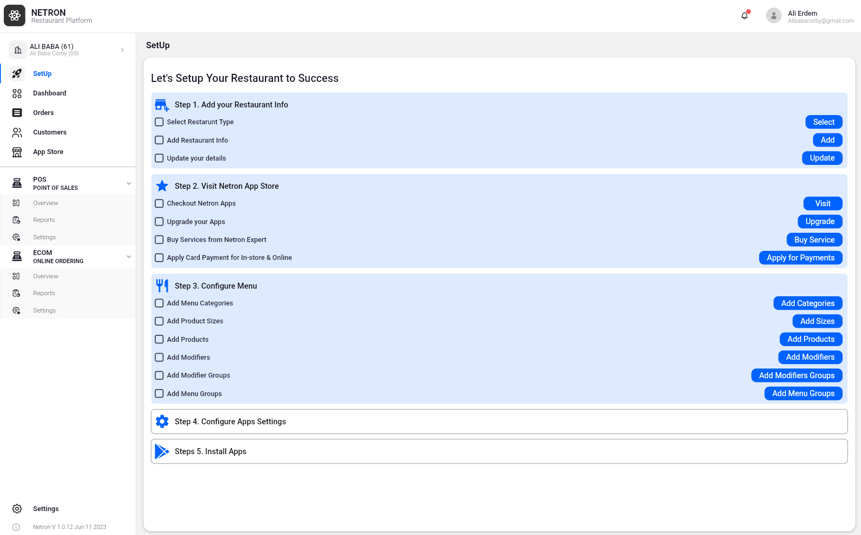
Task: Check Add Modifier Groups checkbox
Action: pos(159,375)
